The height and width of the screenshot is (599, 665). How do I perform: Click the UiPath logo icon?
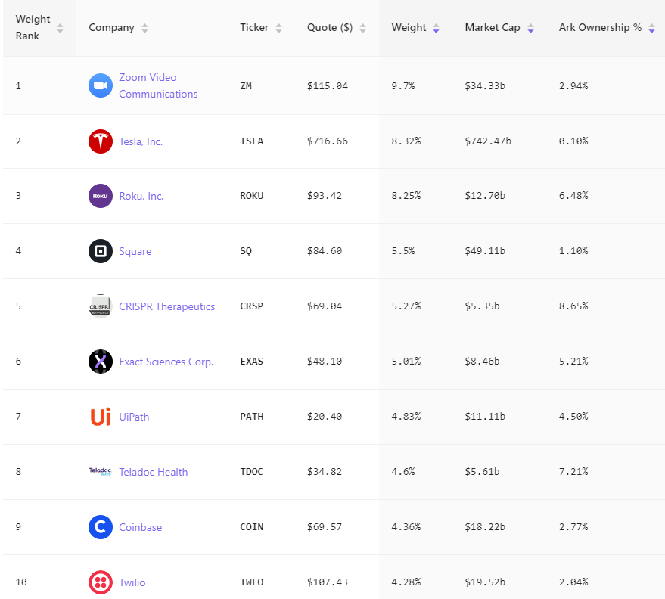pos(101,417)
